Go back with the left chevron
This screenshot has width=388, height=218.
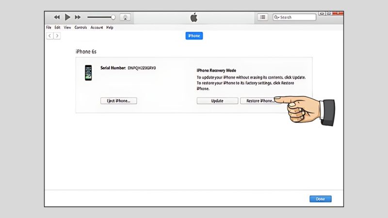click(50, 36)
